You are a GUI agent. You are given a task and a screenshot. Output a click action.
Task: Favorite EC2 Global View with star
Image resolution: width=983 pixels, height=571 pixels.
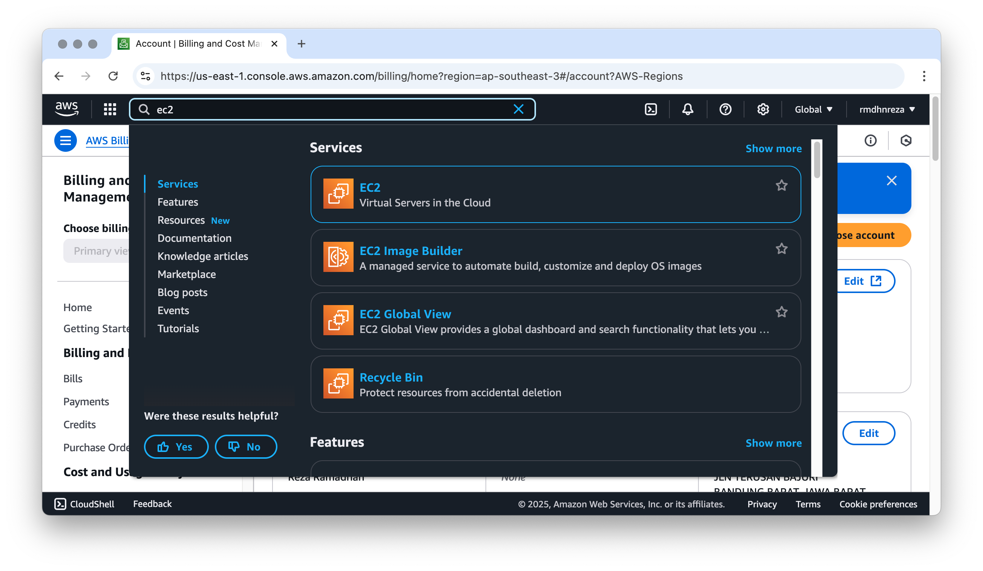click(x=781, y=312)
